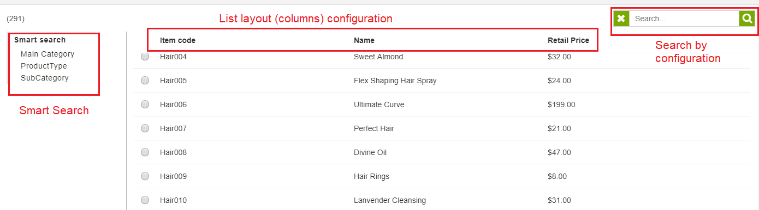Click the Smart search heading

pos(40,40)
